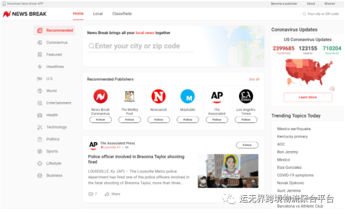The height and width of the screenshot is (214, 345).
Task: Switch to the Local tab
Action: coord(98,14)
